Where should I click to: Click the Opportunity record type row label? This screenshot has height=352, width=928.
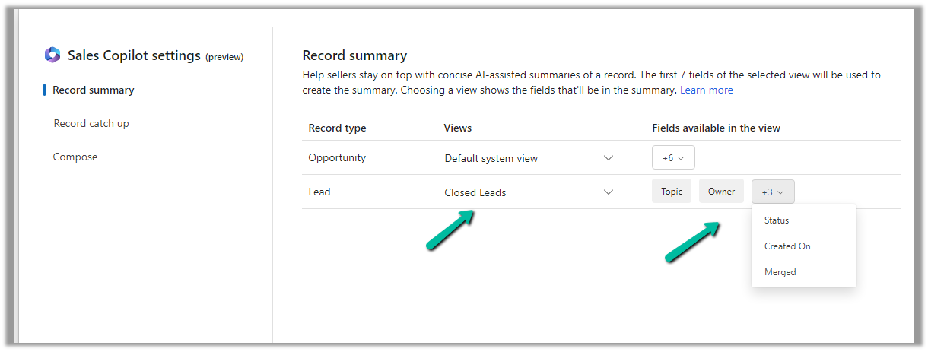[337, 158]
